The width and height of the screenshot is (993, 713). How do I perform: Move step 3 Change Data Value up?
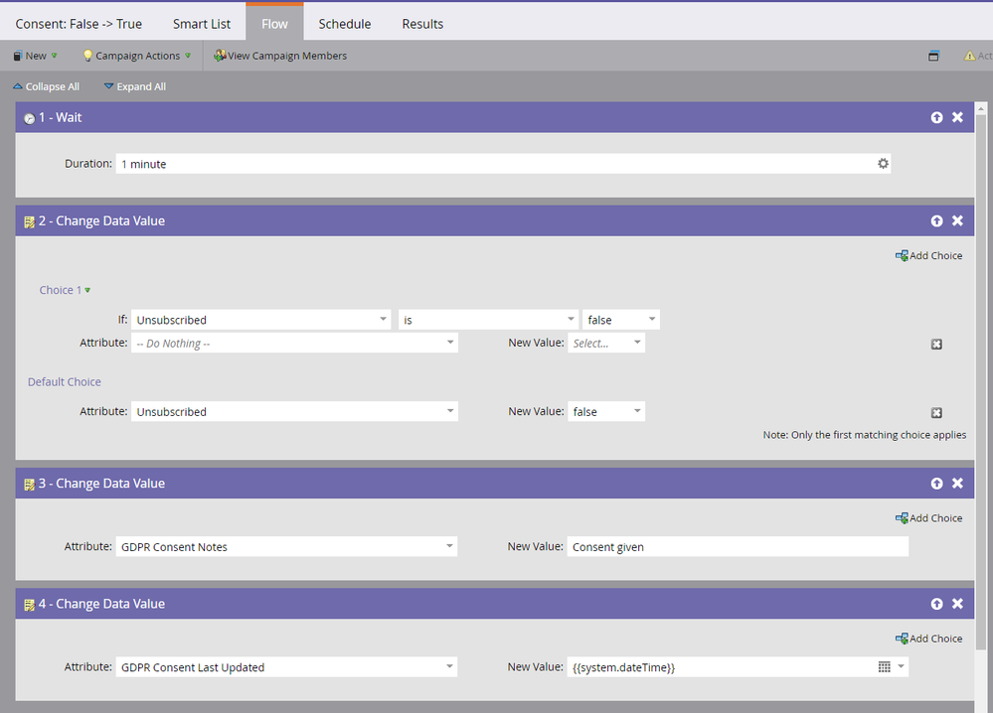[936, 484]
